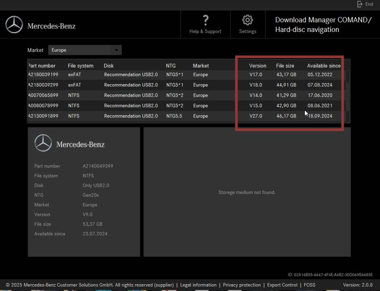Select row with part number A2180039199
The height and width of the screenshot is (291, 380).
187,75
